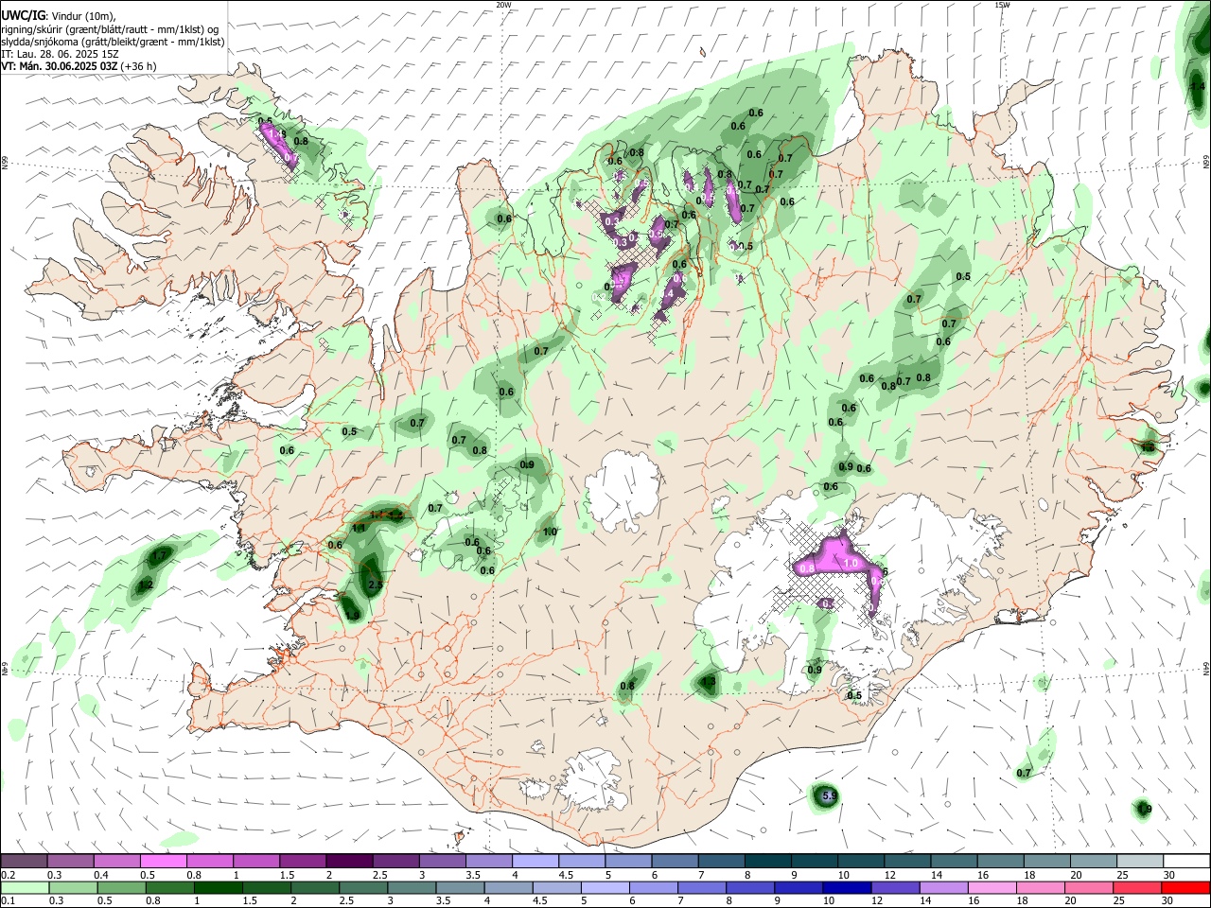
Task: Click the white Hofsjökull glacier area in central Iceland
Action: (622, 491)
